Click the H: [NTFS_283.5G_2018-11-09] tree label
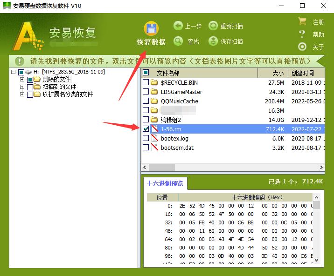This screenshot has width=334, height=276. click(69, 72)
